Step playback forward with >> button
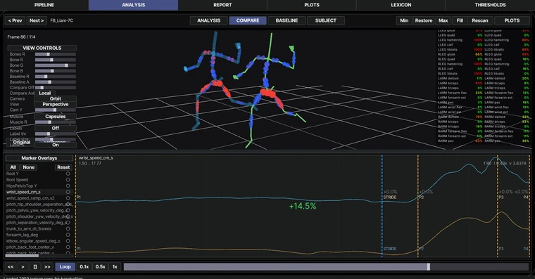This screenshot has width=535, height=279. tap(47, 267)
